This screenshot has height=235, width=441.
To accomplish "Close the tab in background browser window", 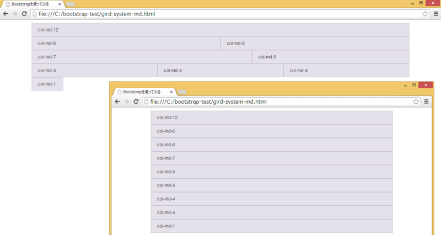I will [x=60, y=4].
